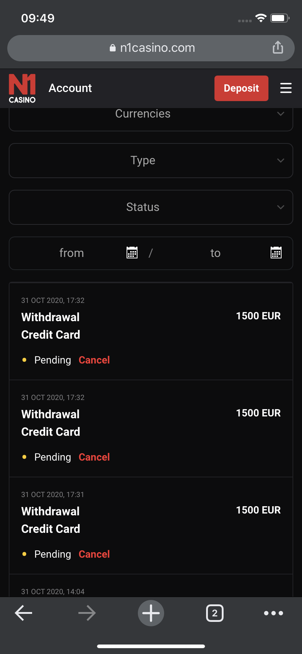This screenshot has width=302, height=654.
Task: Tap the N1 Casino logo
Action: click(x=22, y=88)
